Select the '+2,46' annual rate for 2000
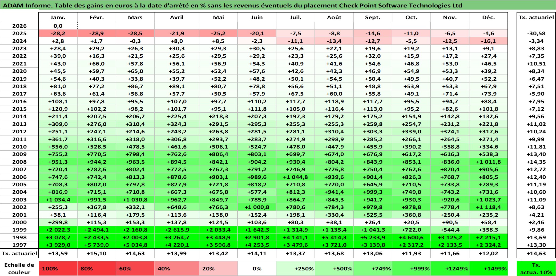 (536, 222)
